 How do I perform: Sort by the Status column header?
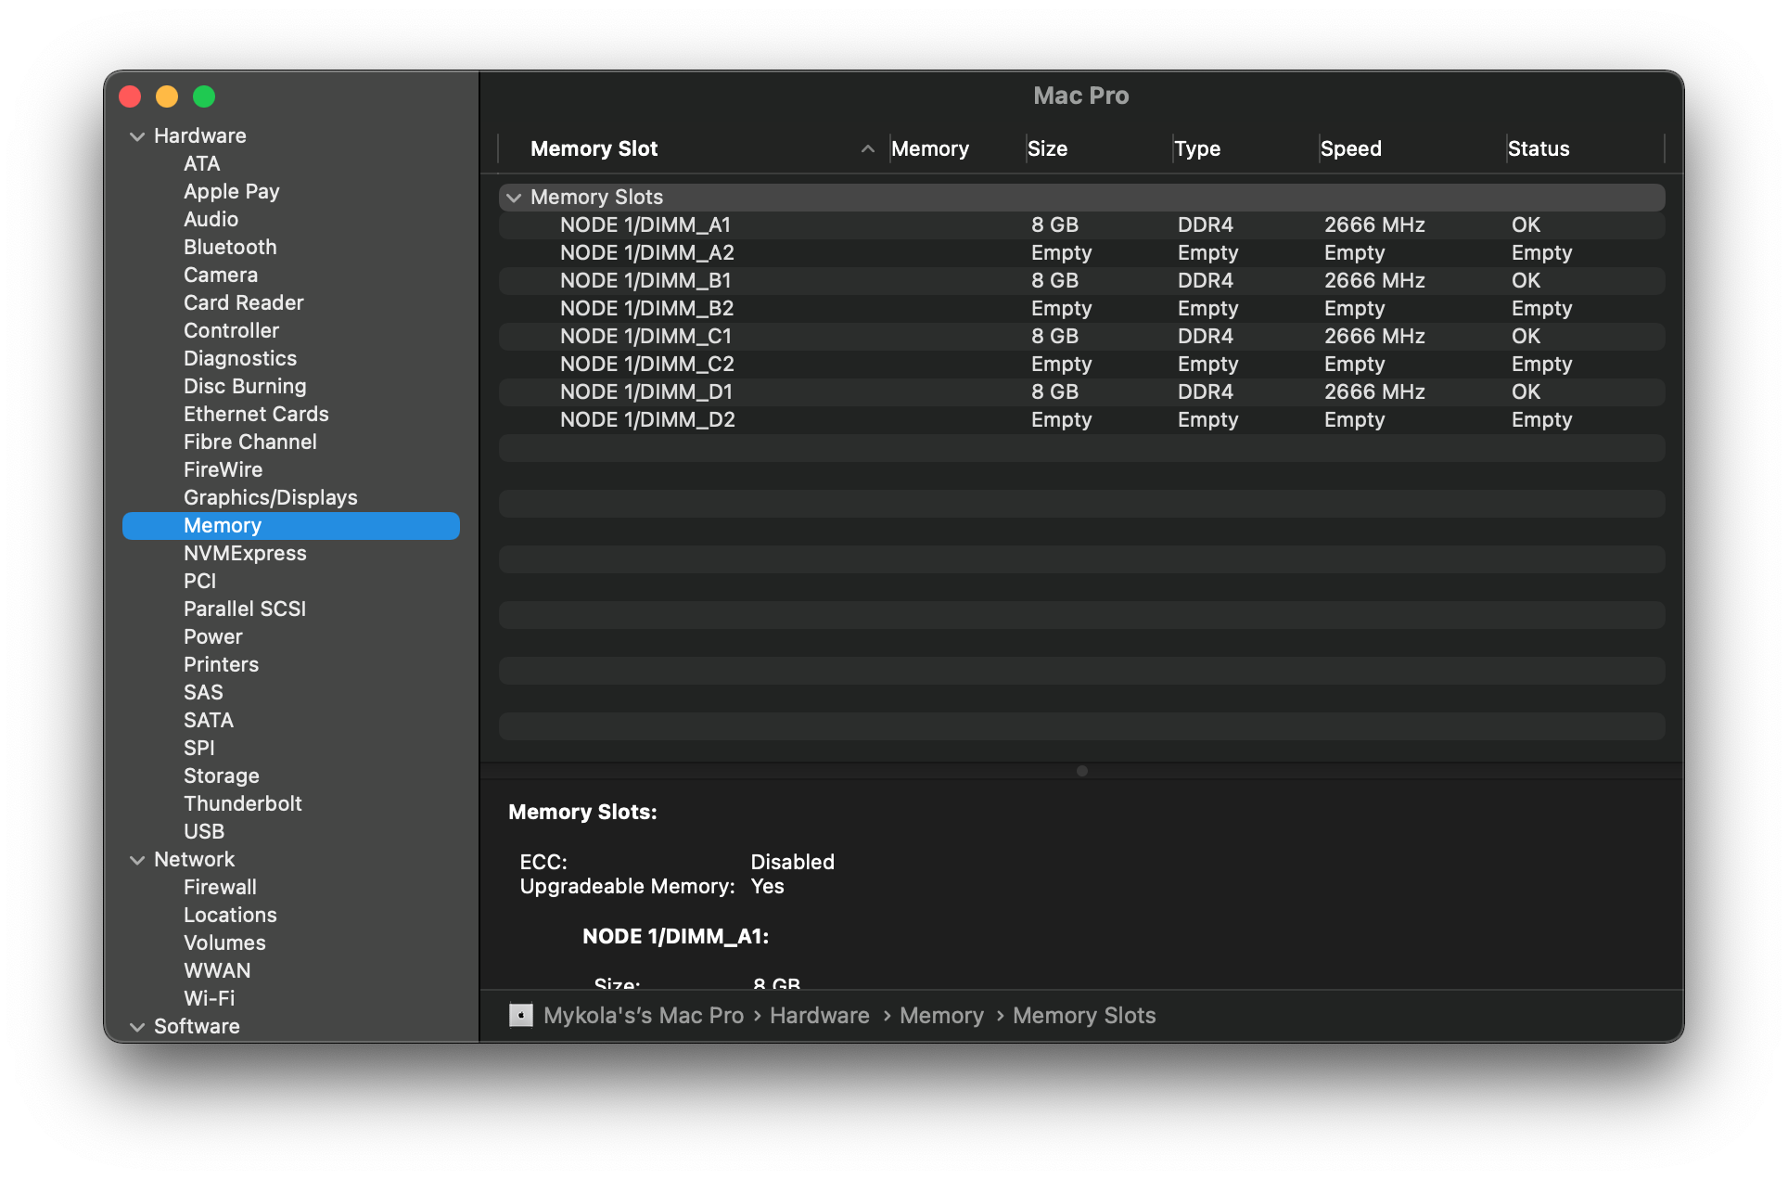pyautogui.click(x=1538, y=148)
